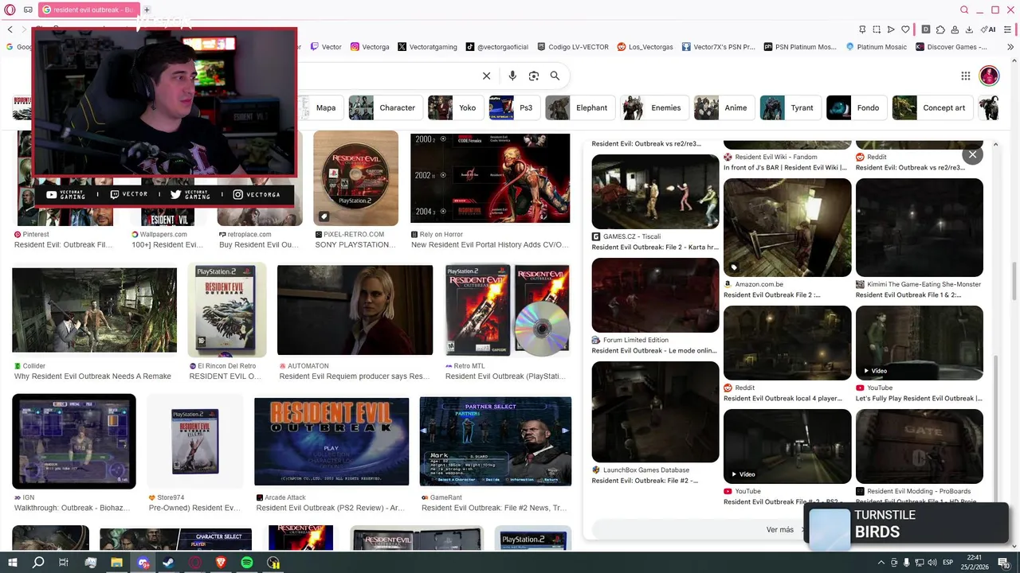Select the Concept art filter chip

click(932, 107)
